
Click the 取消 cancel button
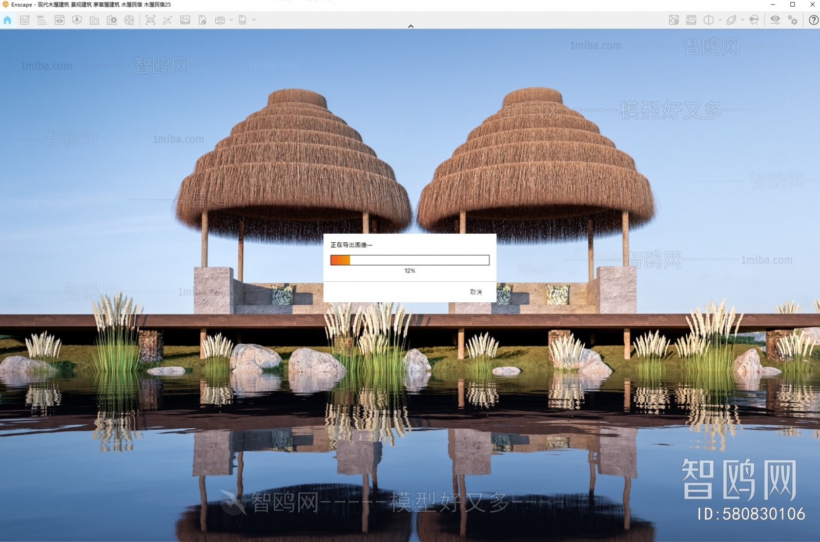click(x=476, y=292)
